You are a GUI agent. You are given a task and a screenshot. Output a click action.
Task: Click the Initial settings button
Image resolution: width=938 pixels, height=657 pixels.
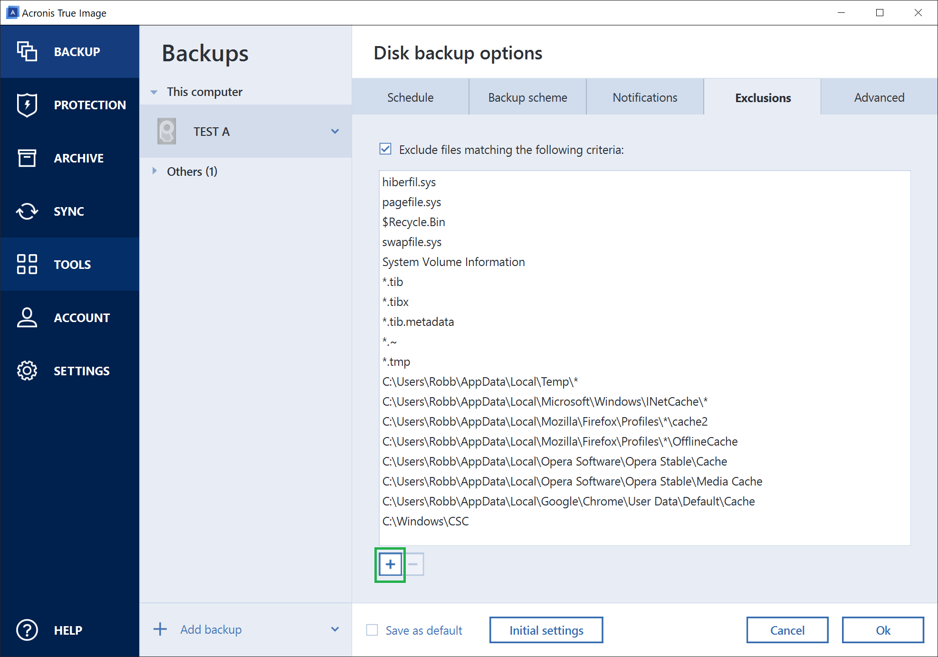point(546,629)
